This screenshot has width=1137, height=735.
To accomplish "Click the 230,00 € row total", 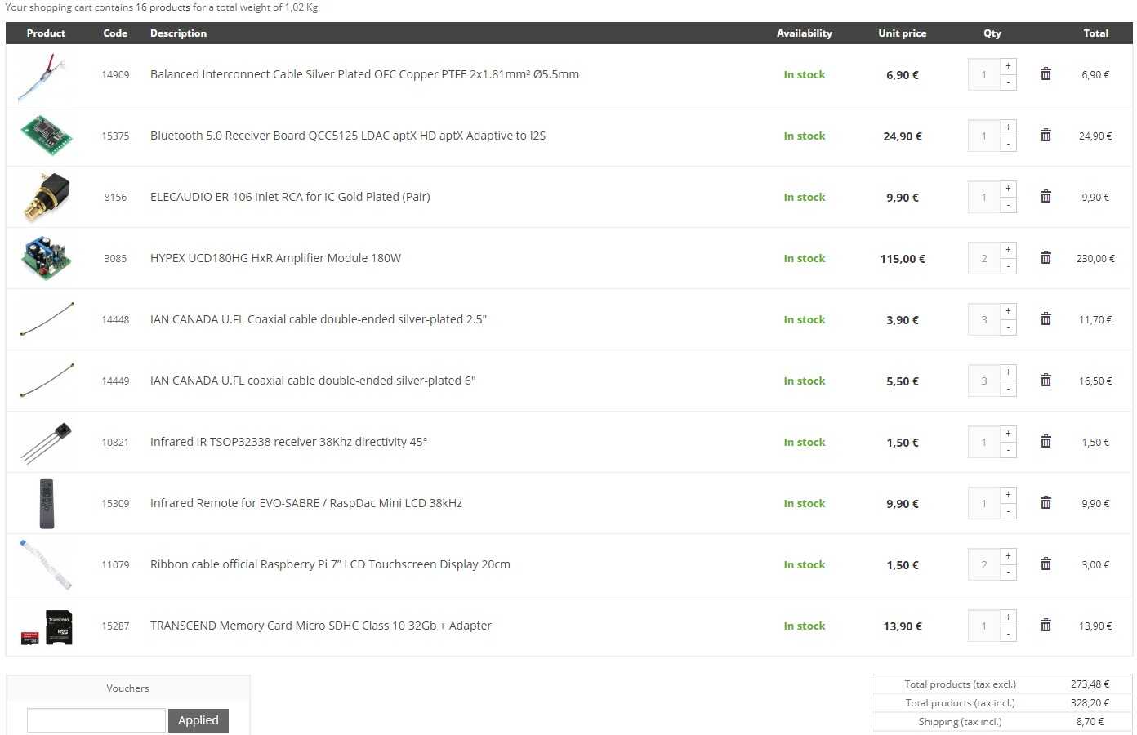I will click(1095, 258).
